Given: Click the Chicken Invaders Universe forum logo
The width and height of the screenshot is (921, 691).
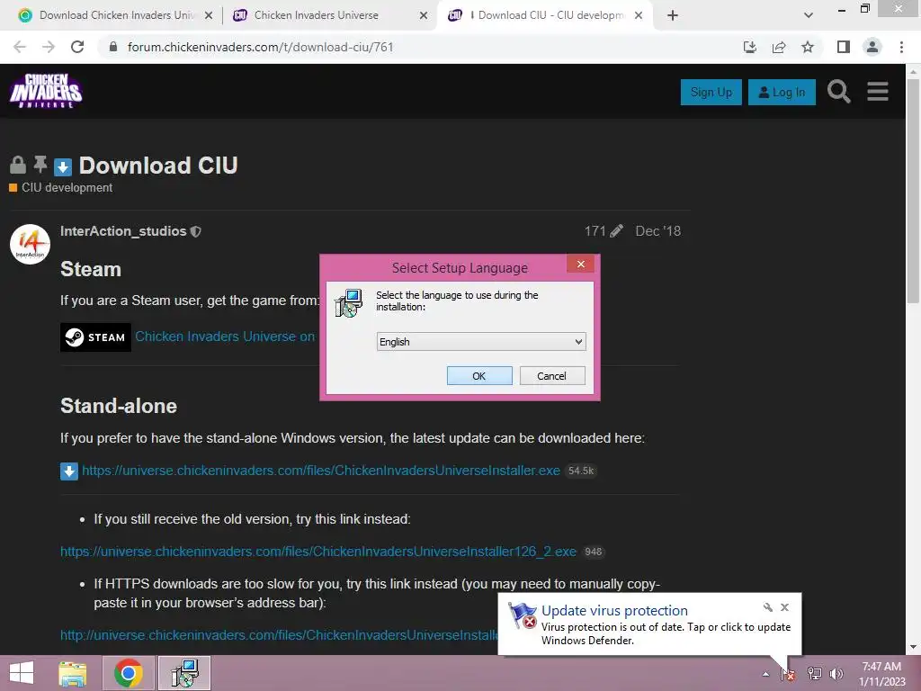Looking at the screenshot, I should click(46, 91).
